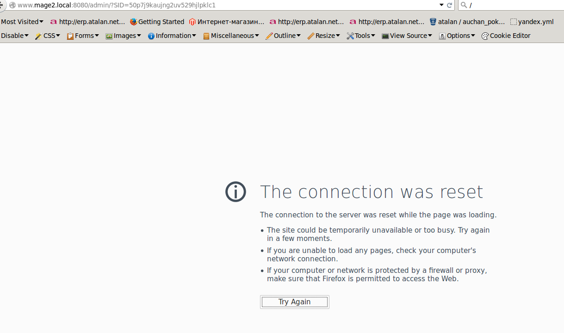Open the View Source dropdown
The image size is (564, 333).
point(407,36)
